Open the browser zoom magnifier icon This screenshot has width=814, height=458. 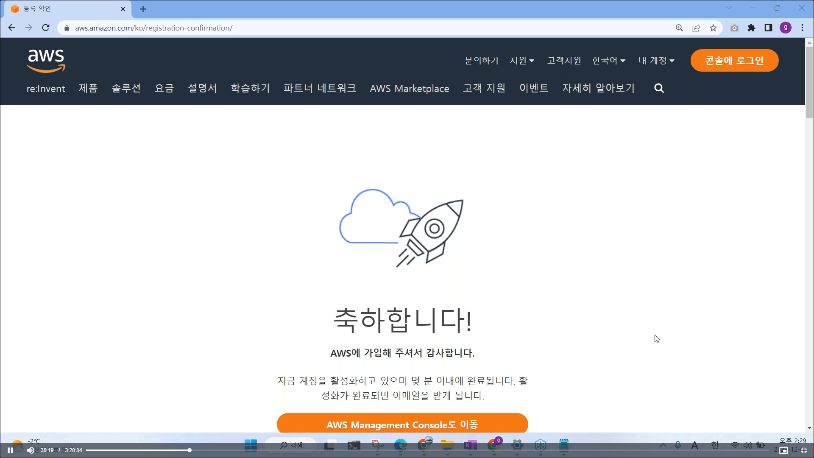(x=679, y=28)
